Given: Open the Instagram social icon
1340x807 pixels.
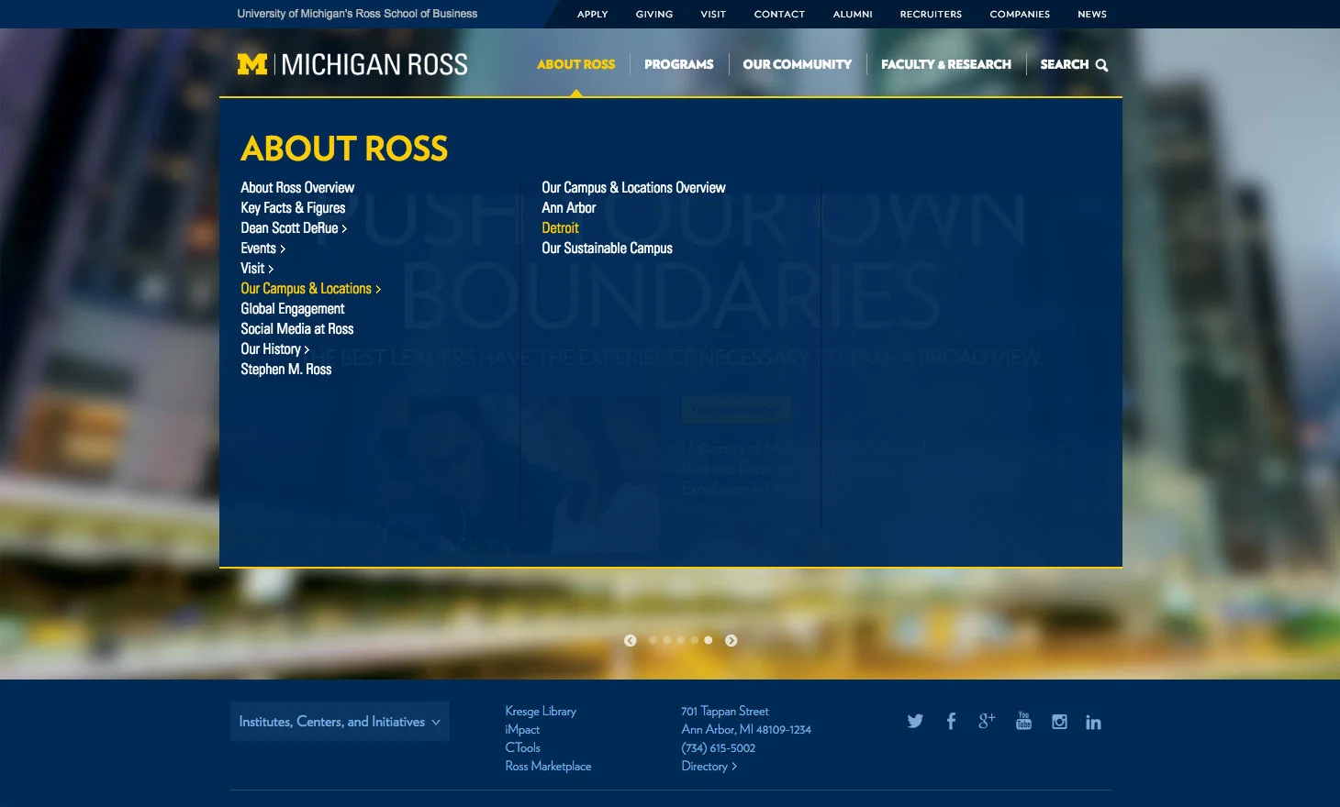Looking at the screenshot, I should click(x=1059, y=722).
